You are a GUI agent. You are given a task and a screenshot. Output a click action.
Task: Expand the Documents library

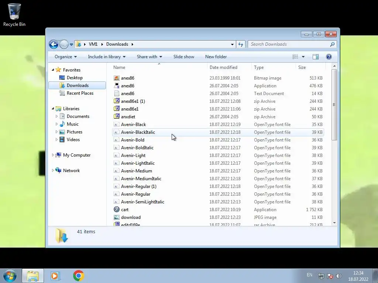pos(56,116)
